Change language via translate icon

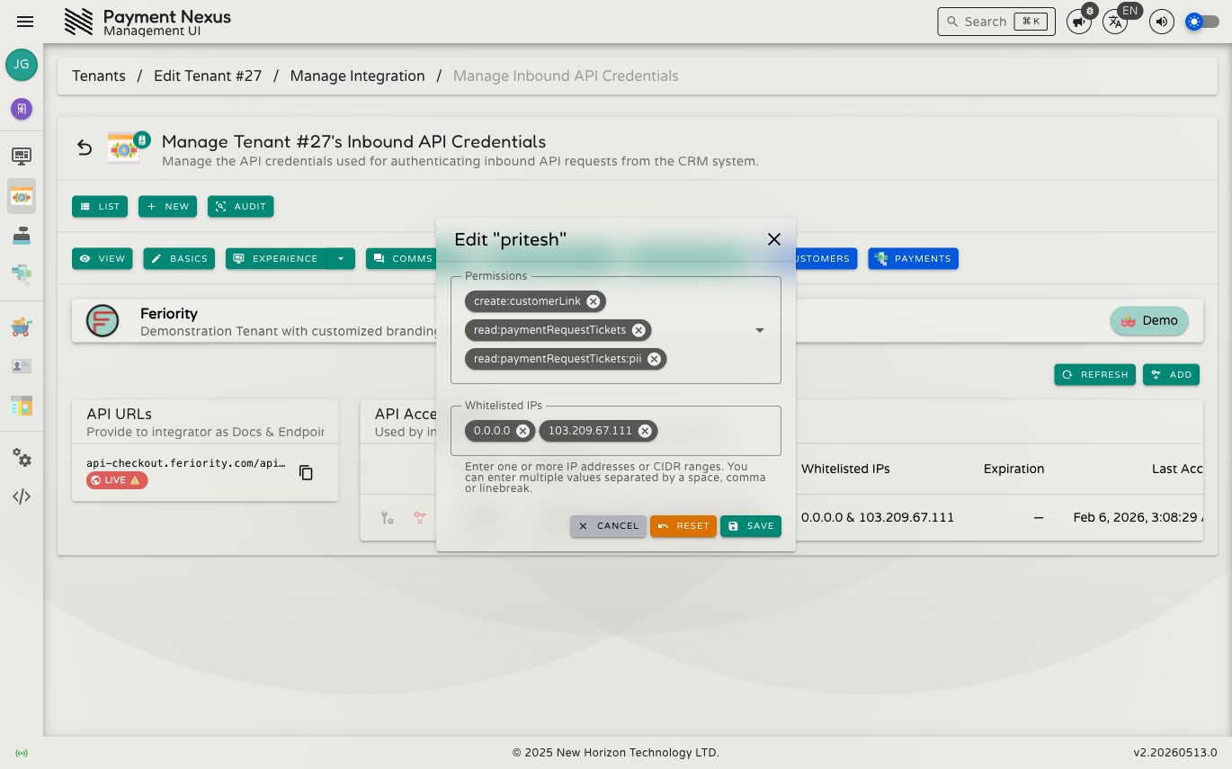tap(1115, 22)
